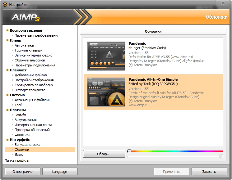Screen dimensions: 232x180
Task: Select Бегущая строка item
Action: pyautogui.click(x=27, y=145)
